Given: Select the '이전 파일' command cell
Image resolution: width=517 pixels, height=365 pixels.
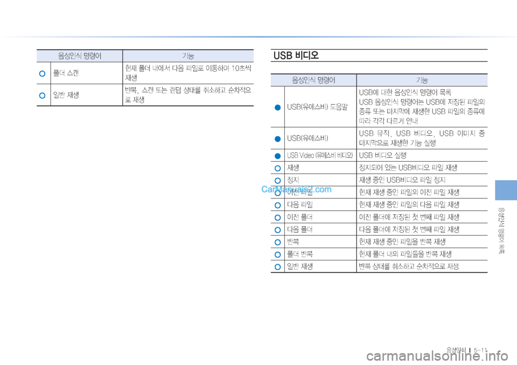Looking at the screenshot, I should [300, 192].
